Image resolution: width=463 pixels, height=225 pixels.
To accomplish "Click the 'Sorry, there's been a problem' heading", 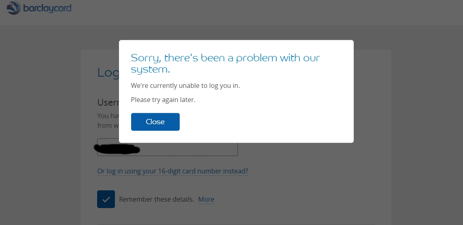I will tap(225, 63).
